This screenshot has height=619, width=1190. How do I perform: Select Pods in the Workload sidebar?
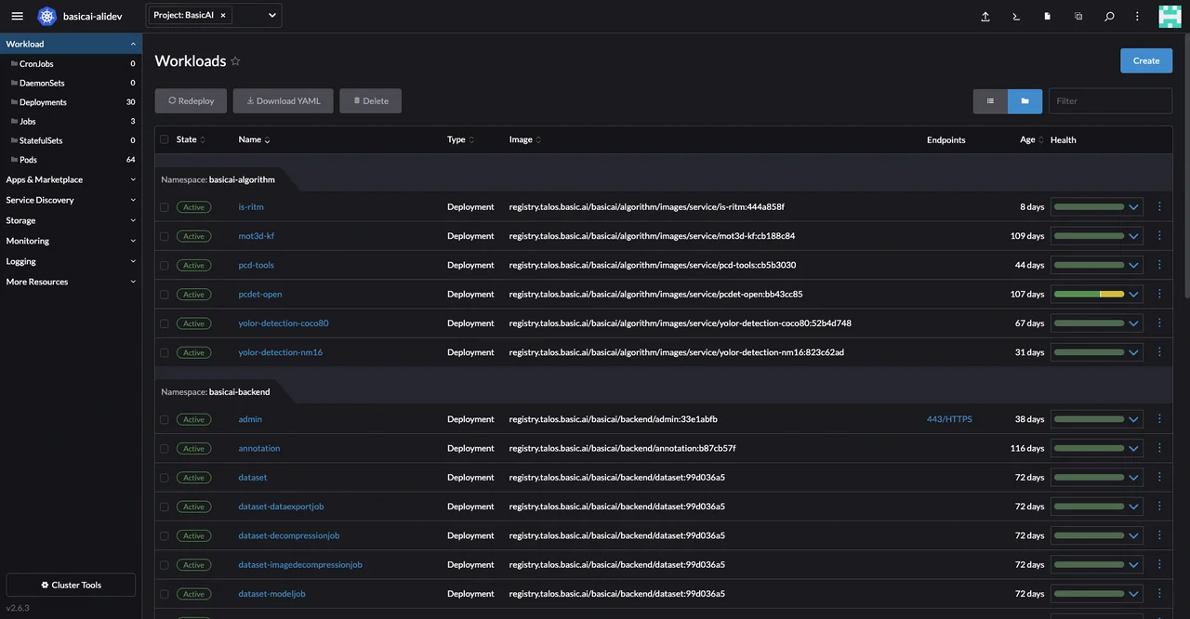click(28, 160)
